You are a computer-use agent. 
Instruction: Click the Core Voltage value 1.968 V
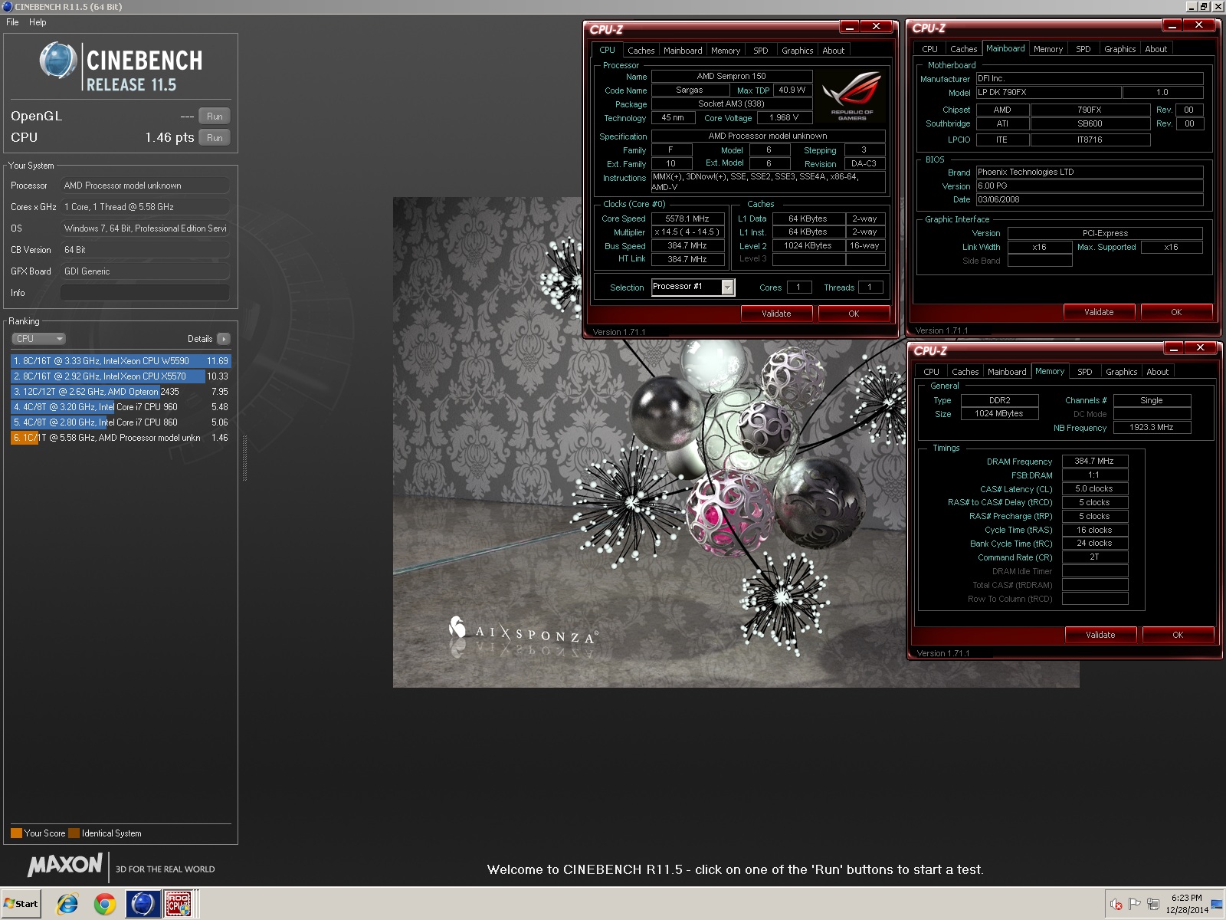[784, 118]
